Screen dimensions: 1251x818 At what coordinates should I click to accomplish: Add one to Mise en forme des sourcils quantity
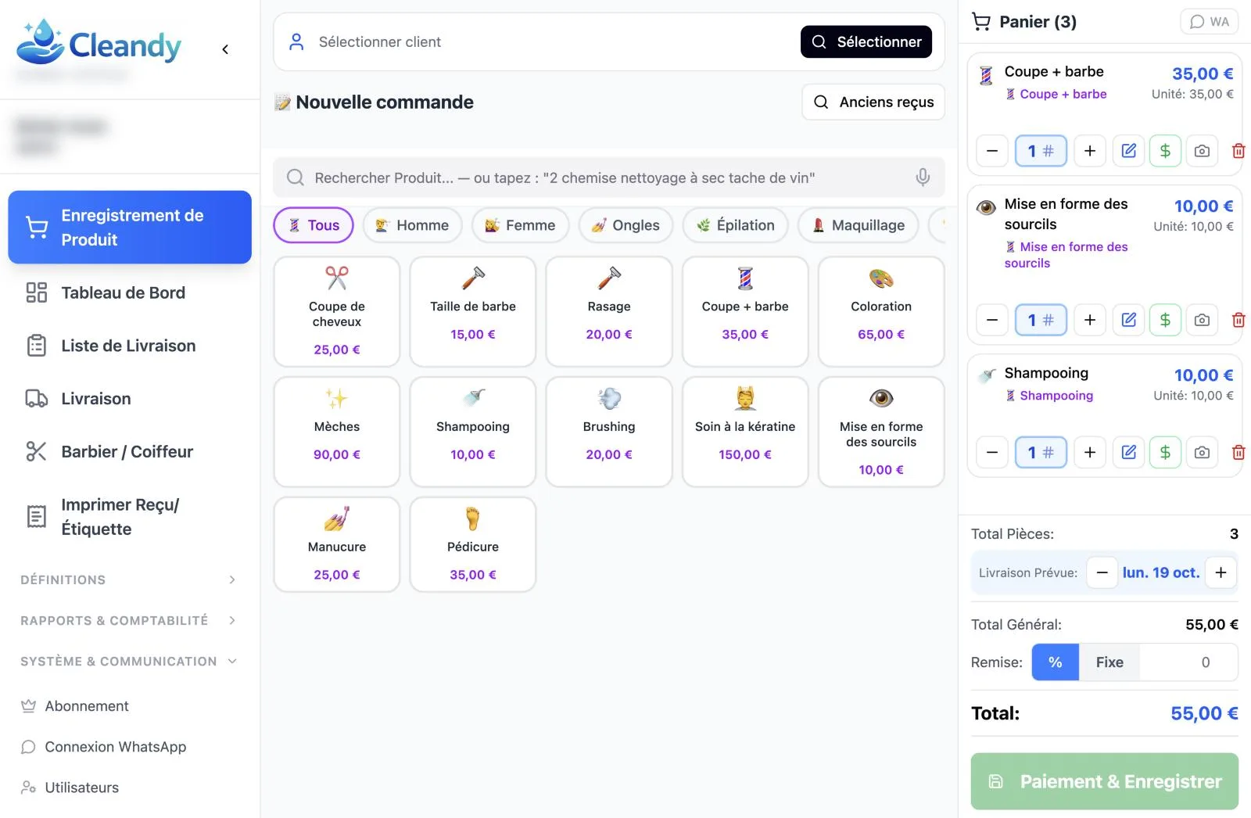tap(1090, 320)
